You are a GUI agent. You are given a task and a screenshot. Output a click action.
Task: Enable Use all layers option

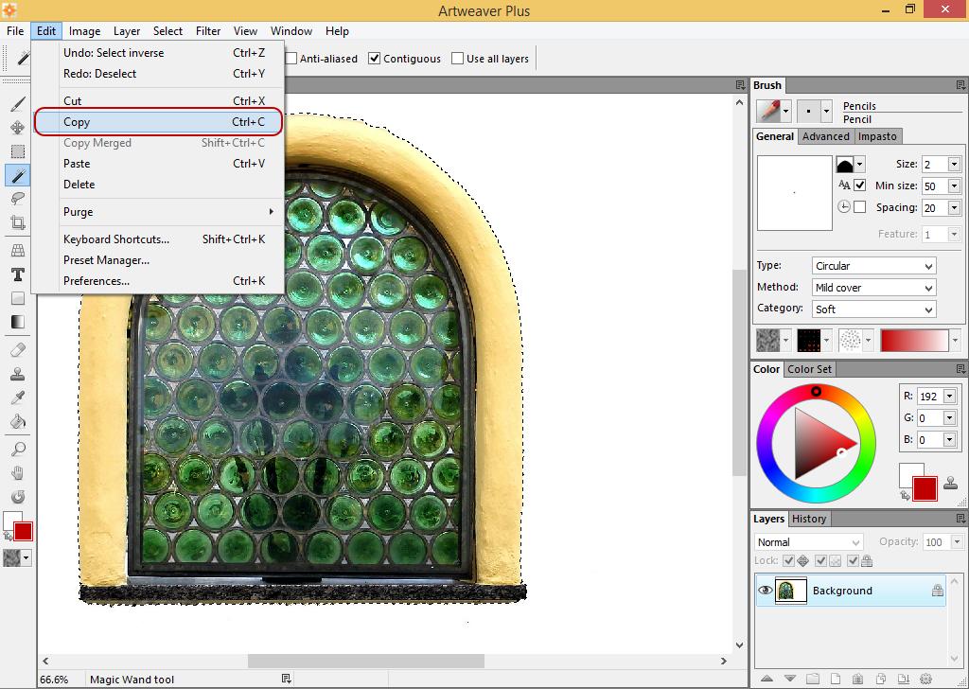click(x=458, y=59)
